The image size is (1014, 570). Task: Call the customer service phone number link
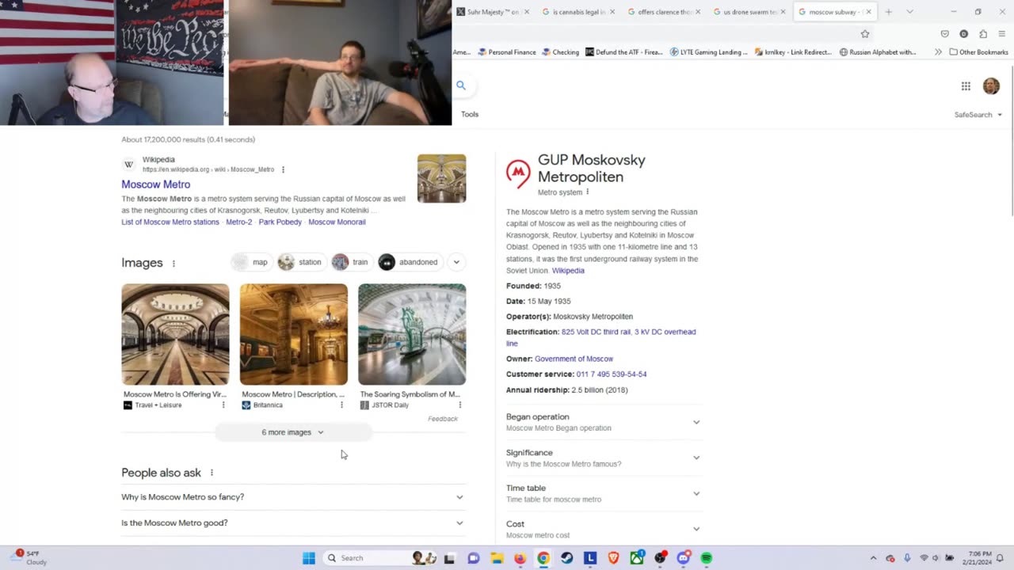[x=612, y=374]
